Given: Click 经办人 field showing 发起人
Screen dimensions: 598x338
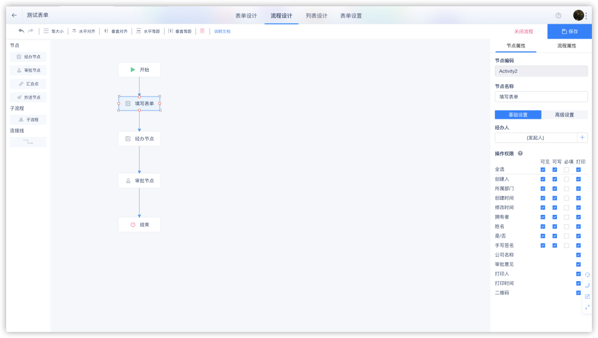Looking at the screenshot, I should click(x=536, y=138).
